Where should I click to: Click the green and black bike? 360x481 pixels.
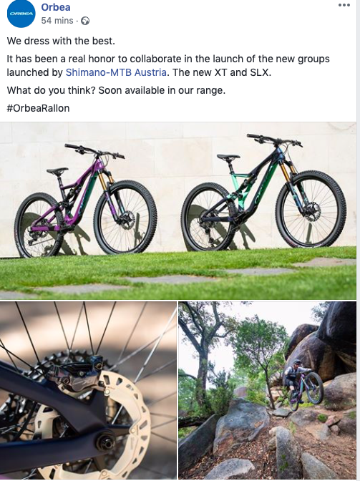pyautogui.click(x=263, y=192)
